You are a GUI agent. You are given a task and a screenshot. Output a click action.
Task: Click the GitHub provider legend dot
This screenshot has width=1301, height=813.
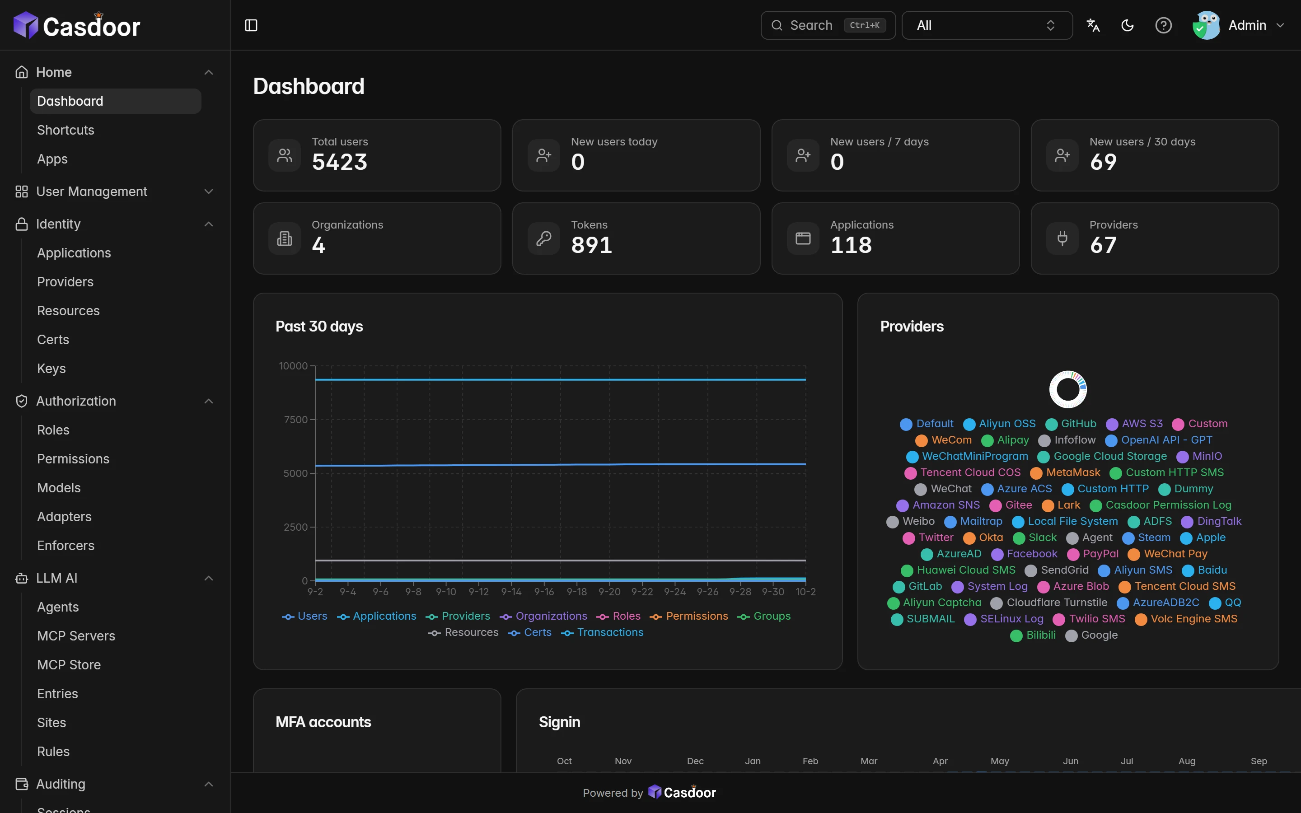(x=1052, y=424)
